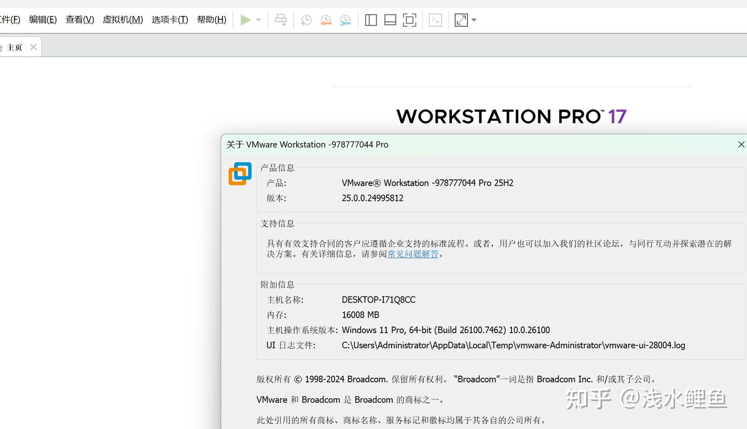
Task: Toggle the thumbnail bar icon
Action: (x=390, y=20)
